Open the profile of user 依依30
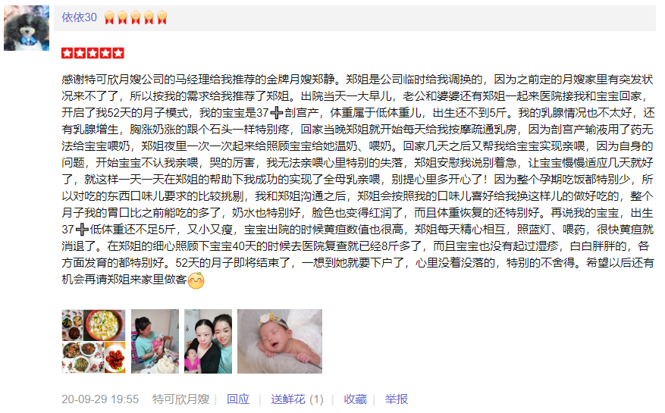Viewport: 665px width, 413px height. point(80,17)
